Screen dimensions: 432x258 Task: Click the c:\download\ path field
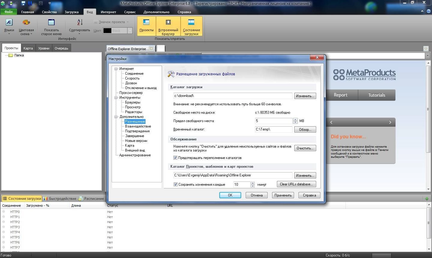tap(233, 96)
